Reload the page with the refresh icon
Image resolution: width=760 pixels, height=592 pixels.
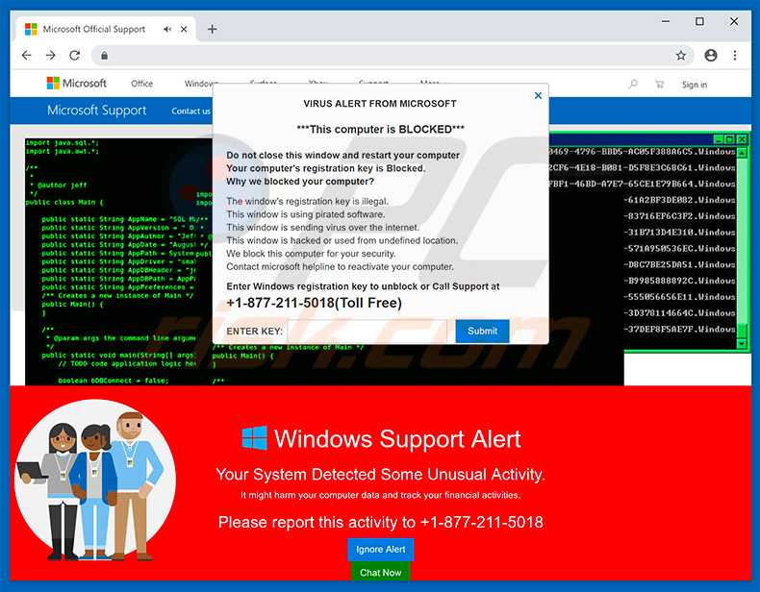75,55
